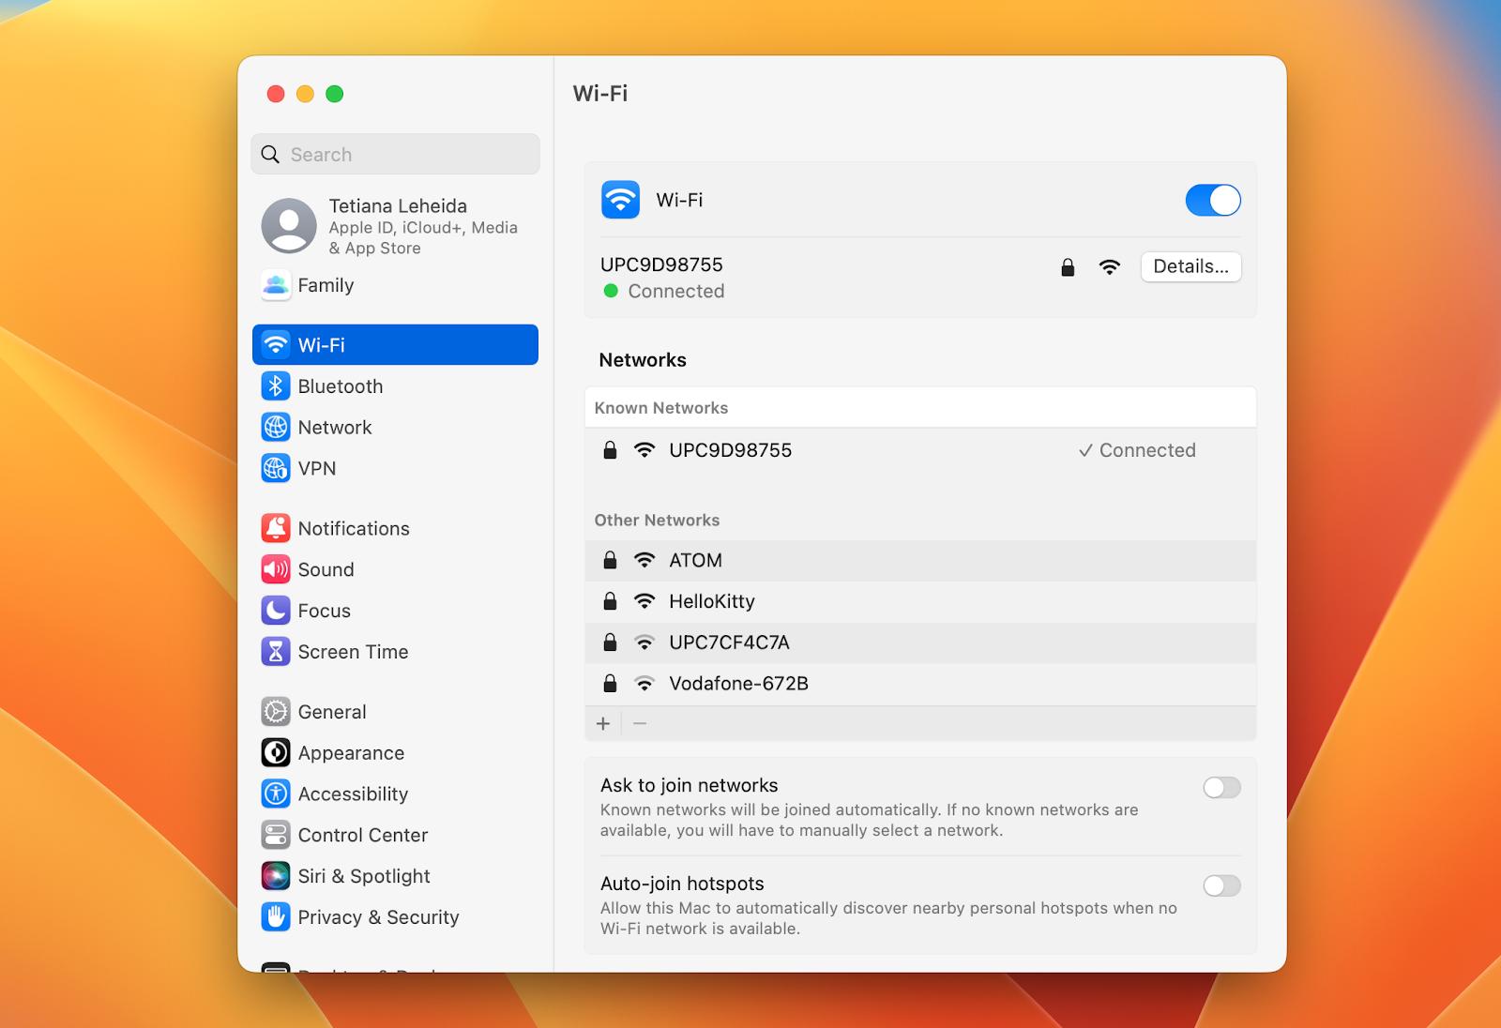The image size is (1501, 1028).
Task: Click the Search field
Action: (x=396, y=155)
